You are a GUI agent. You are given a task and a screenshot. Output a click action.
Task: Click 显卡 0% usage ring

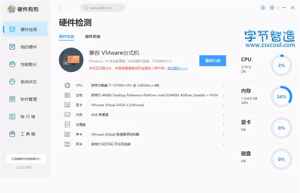(x=281, y=128)
